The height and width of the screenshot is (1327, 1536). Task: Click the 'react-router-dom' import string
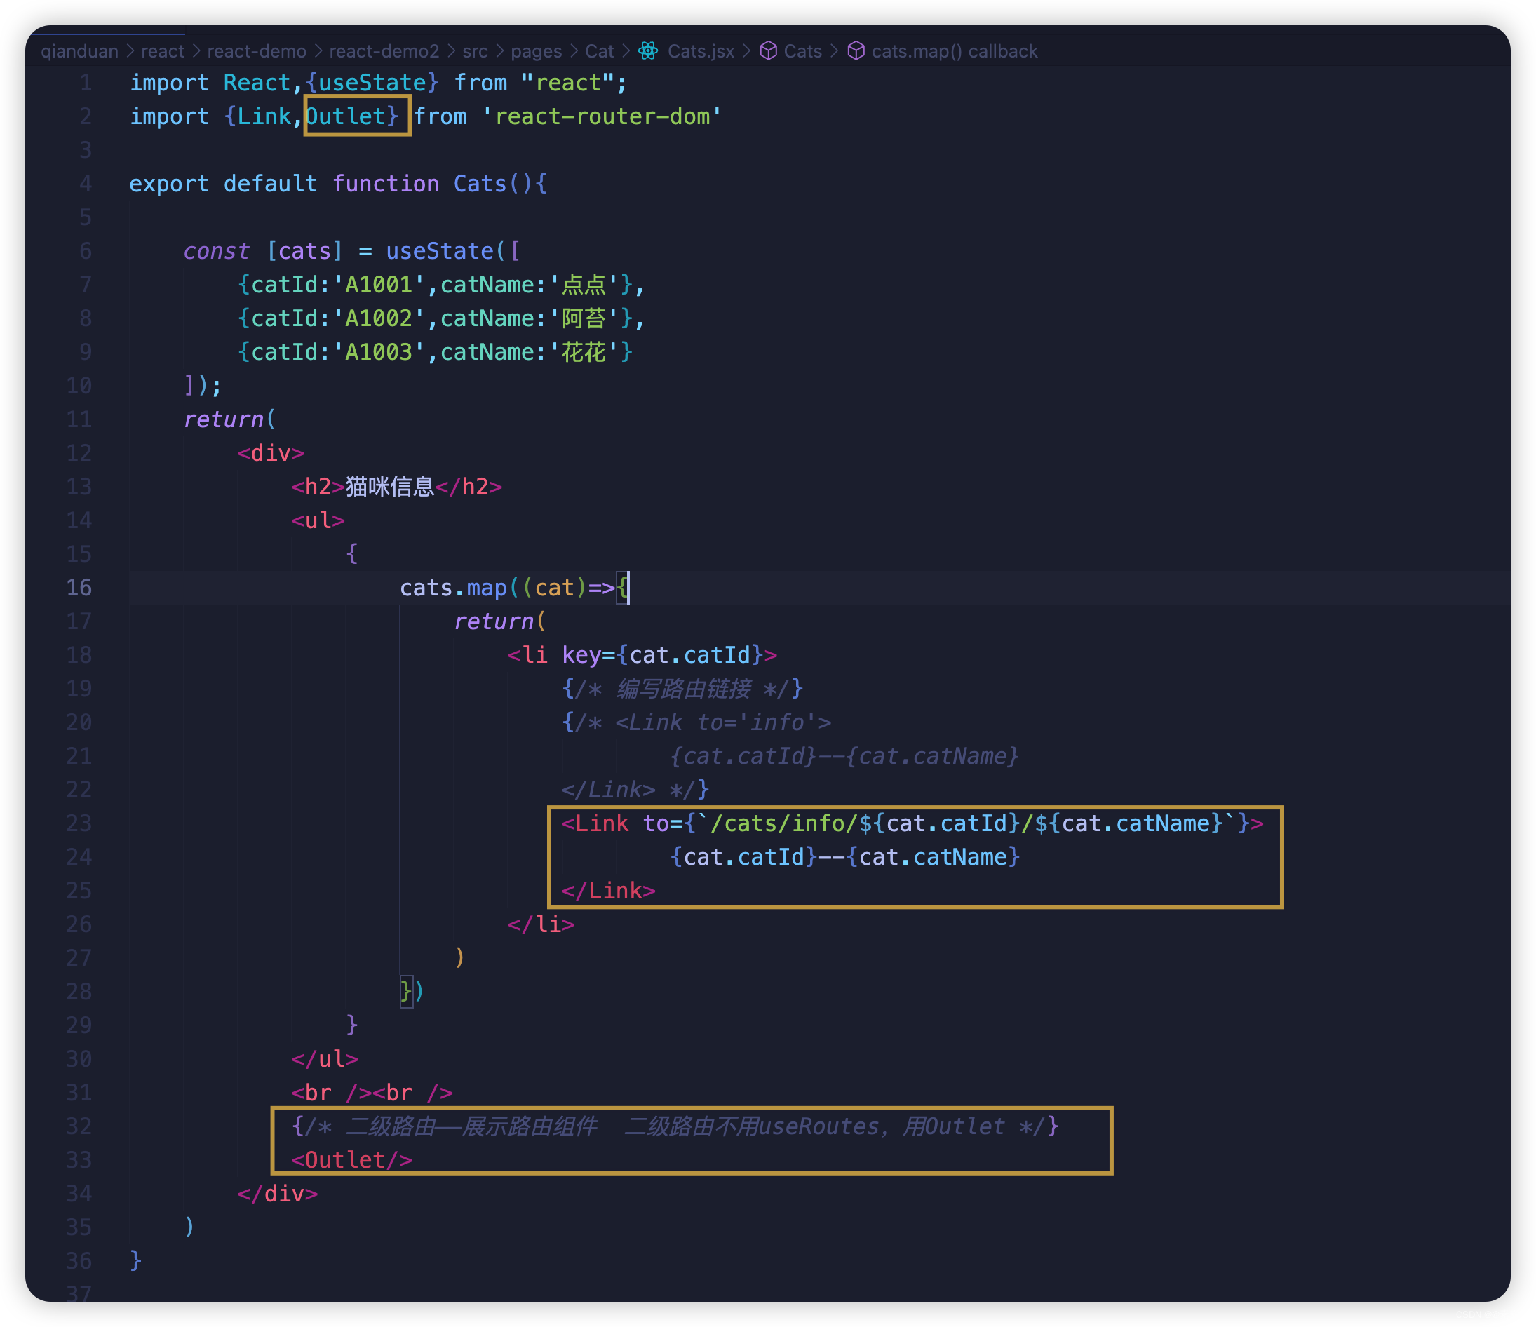601,116
